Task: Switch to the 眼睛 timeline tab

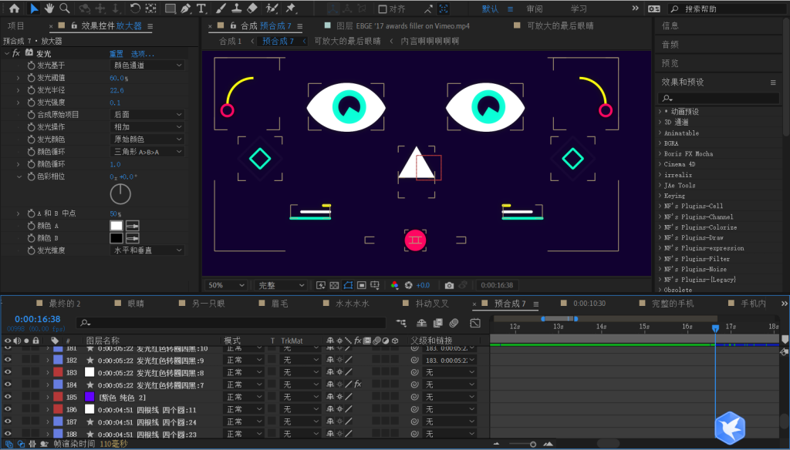Action: pos(136,304)
